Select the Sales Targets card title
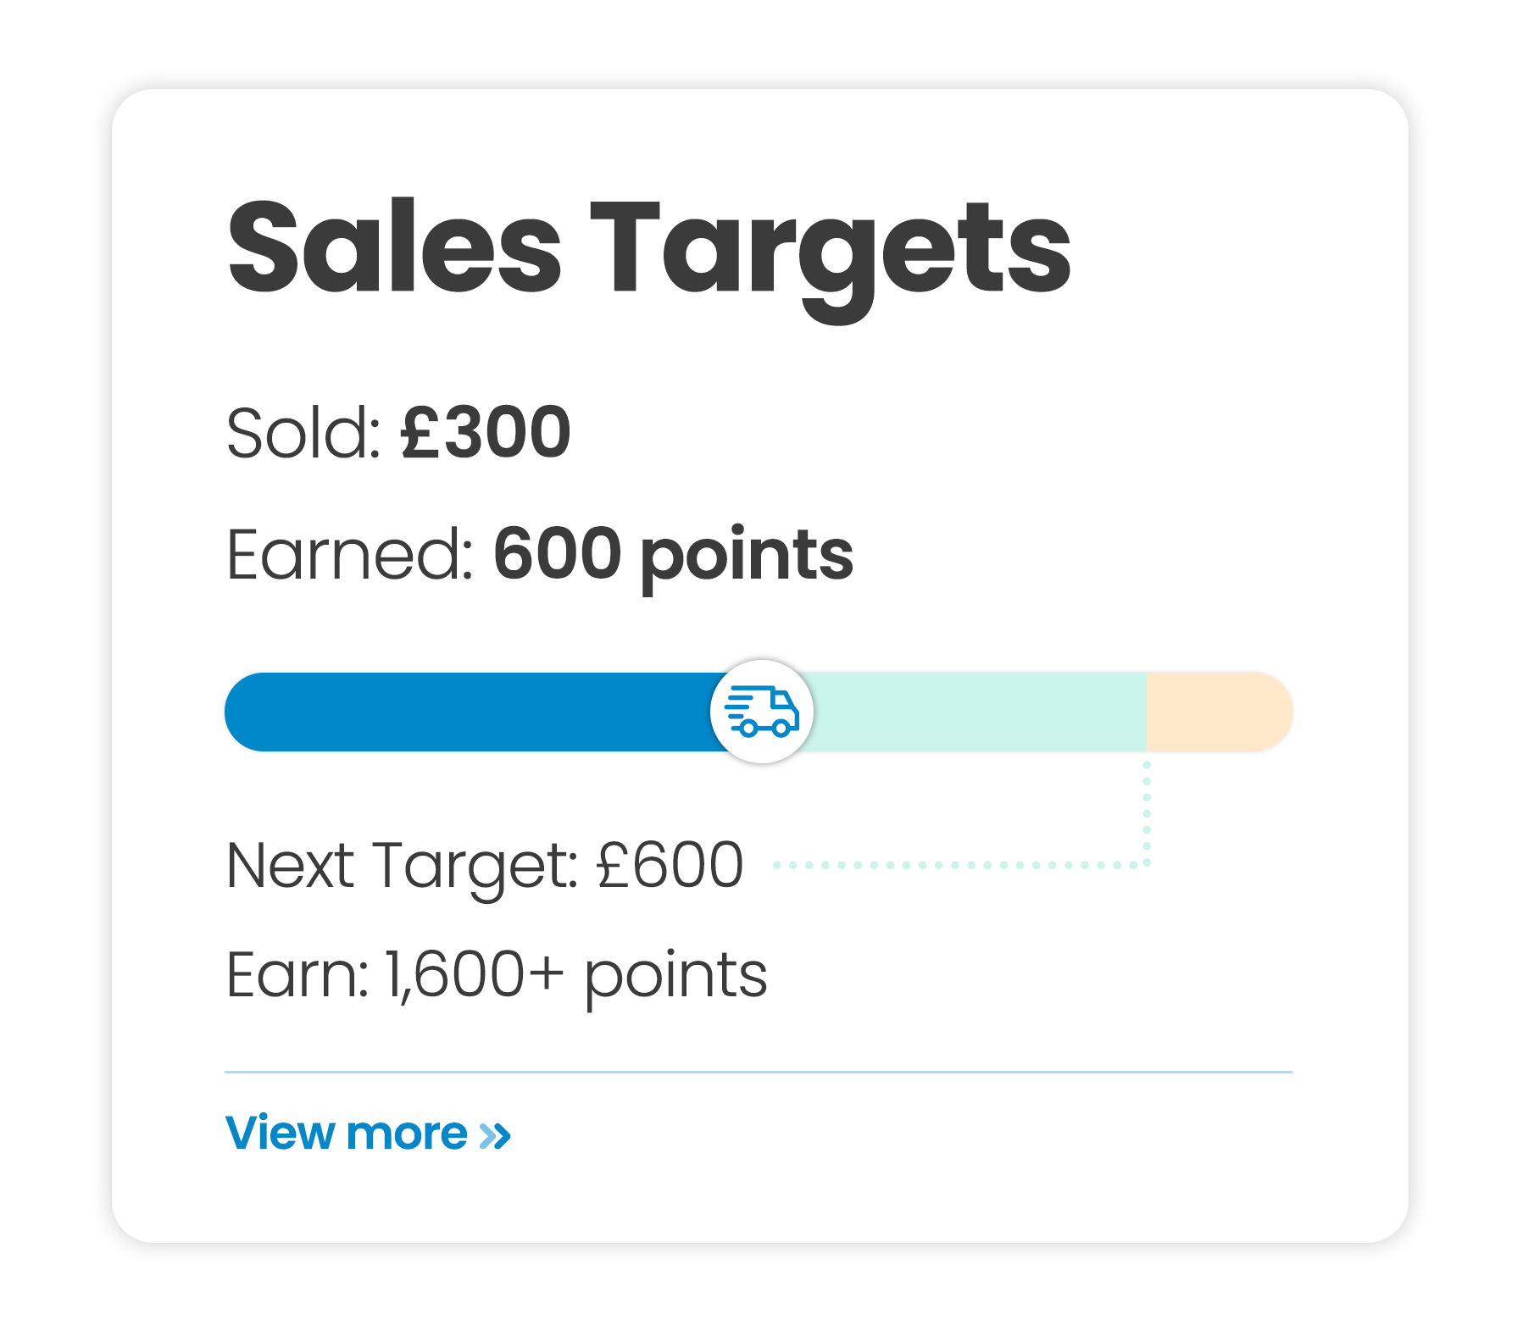1523x1336 pixels. [648, 252]
